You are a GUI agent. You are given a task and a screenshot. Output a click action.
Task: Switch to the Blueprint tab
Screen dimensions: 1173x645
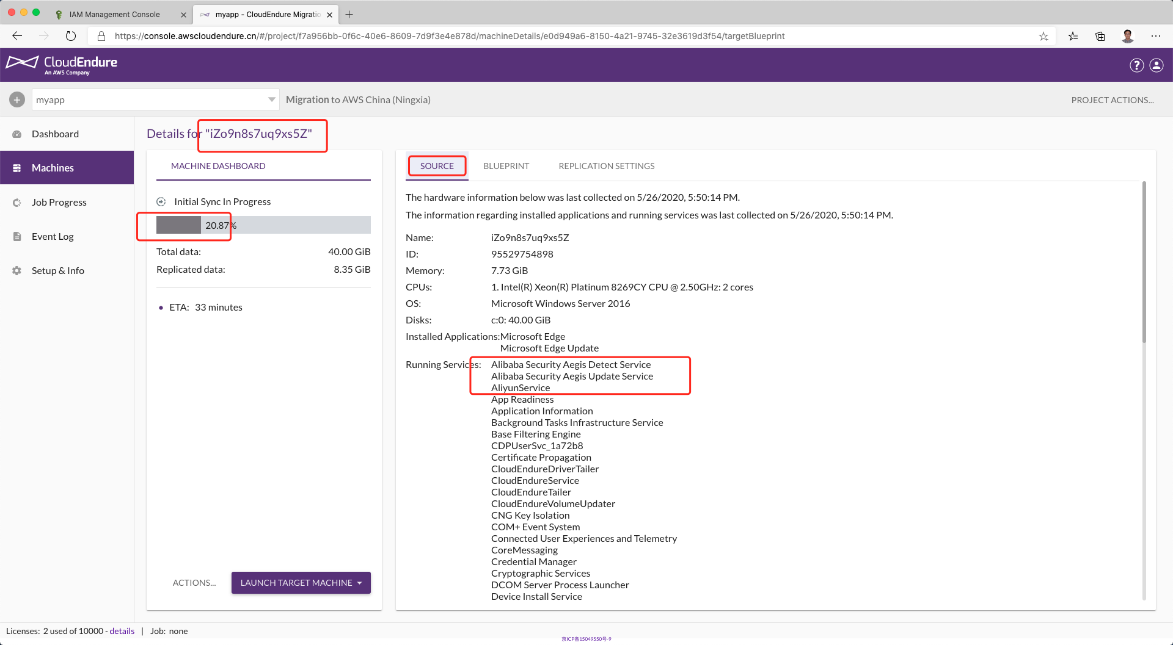[506, 166]
